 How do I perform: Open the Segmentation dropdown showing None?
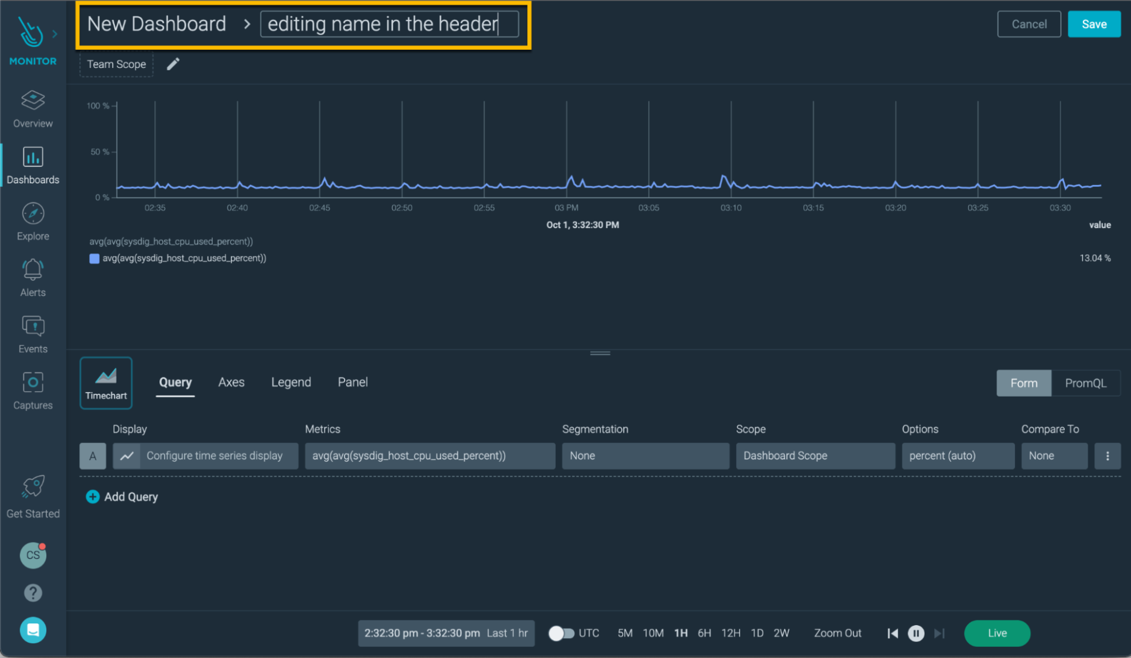click(645, 456)
